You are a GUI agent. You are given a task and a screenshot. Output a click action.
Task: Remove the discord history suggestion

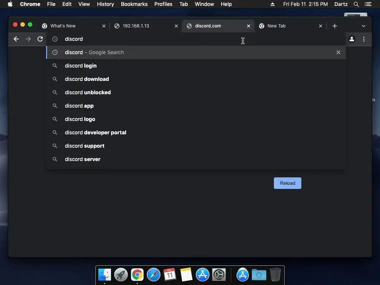tap(338, 52)
